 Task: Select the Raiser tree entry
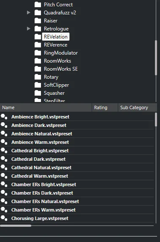[x=51, y=21]
